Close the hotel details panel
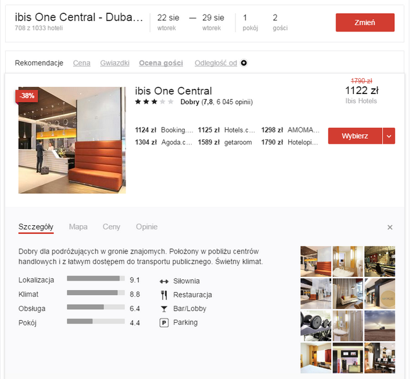This screenshot has width=410, height=379. [390, 227]
